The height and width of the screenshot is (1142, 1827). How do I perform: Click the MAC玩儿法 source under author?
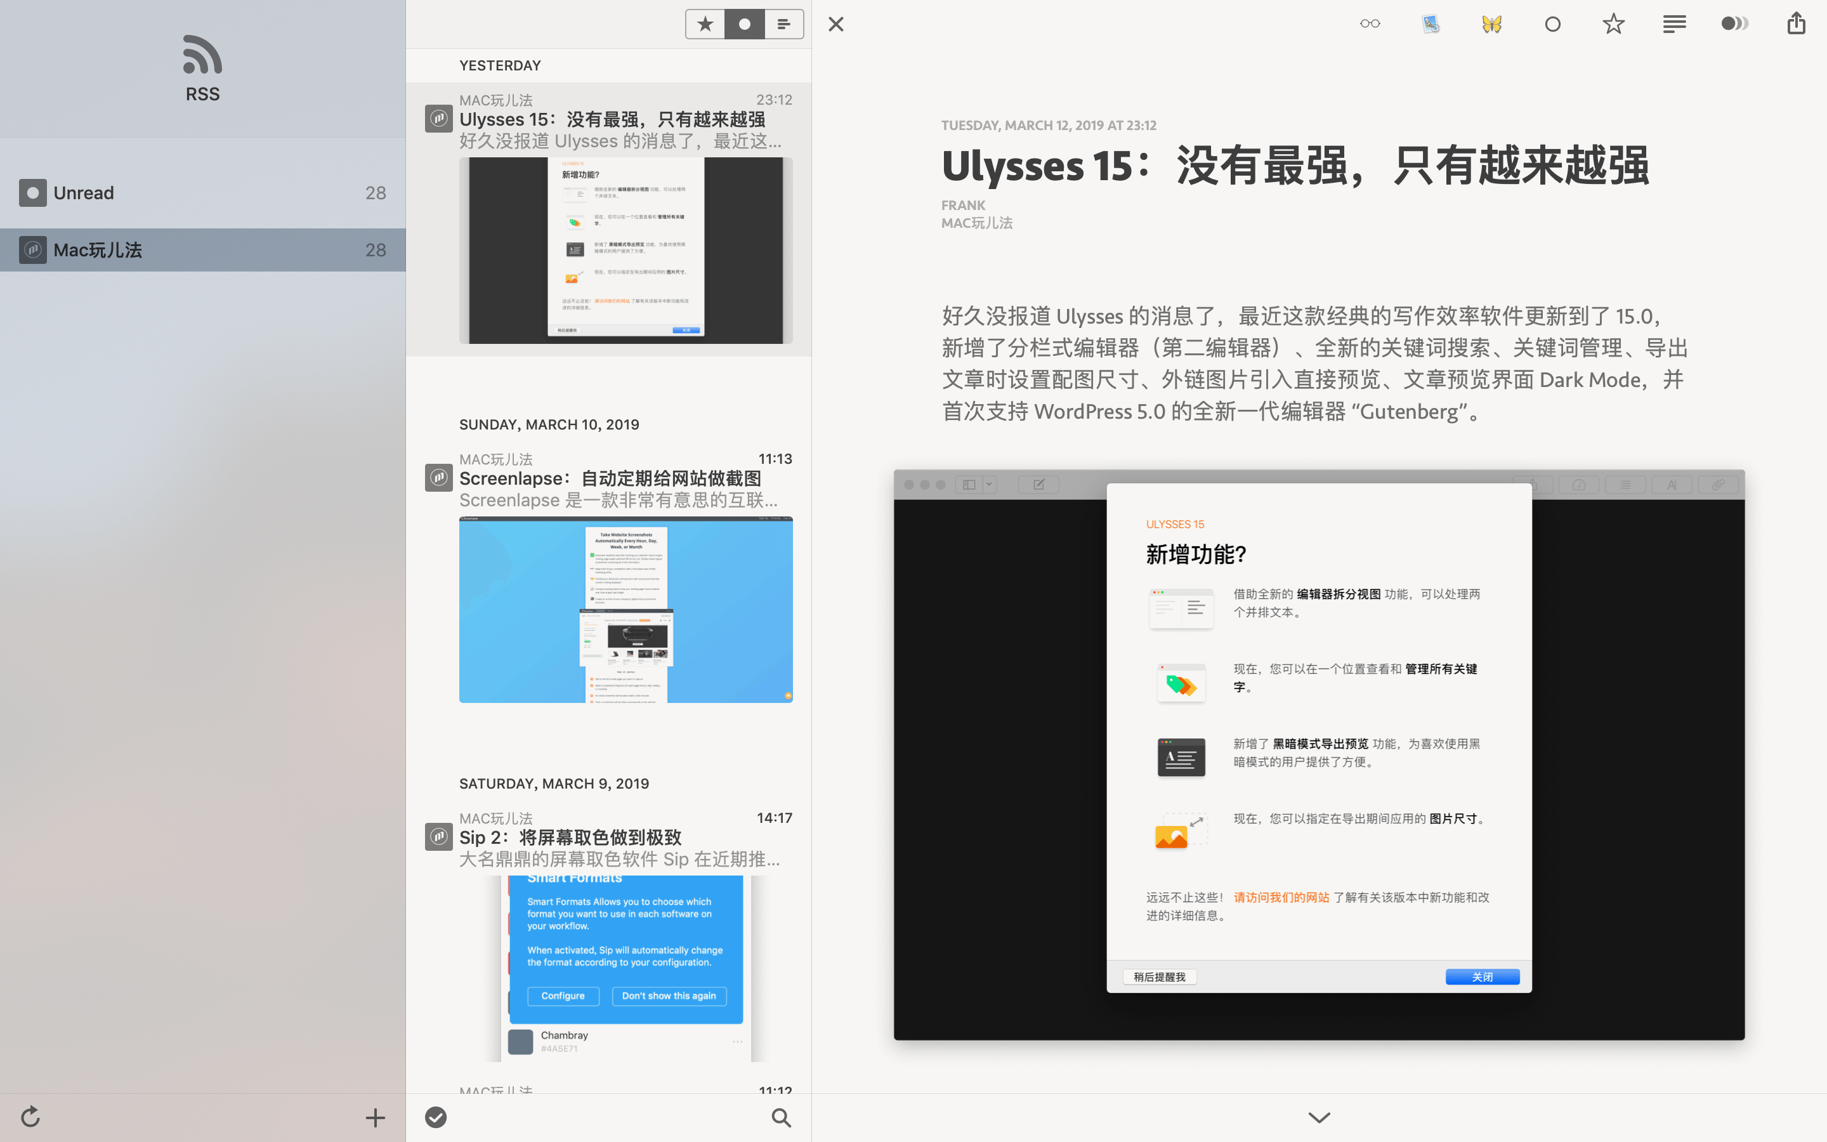(x=977, y=223)
